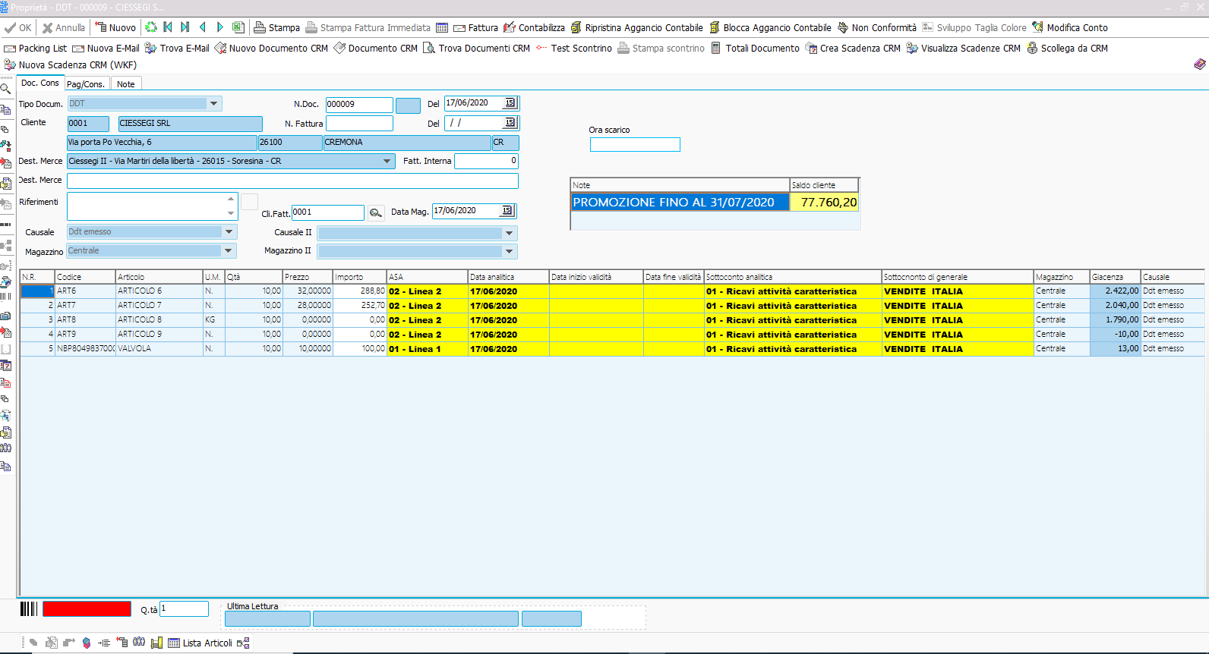The image size is (1209, 654).
Task: Switch to Note tab
Action: pyautogui.click(x=126, y=83)
